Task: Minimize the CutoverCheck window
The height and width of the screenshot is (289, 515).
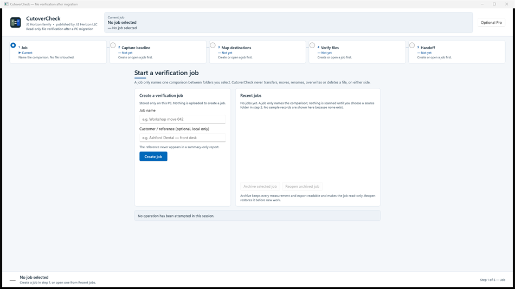Action: click(482, 4)
